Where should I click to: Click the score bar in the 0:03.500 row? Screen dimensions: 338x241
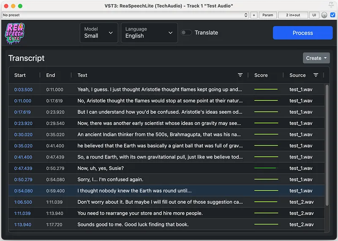pyautogui.click(x=266, y=89)
